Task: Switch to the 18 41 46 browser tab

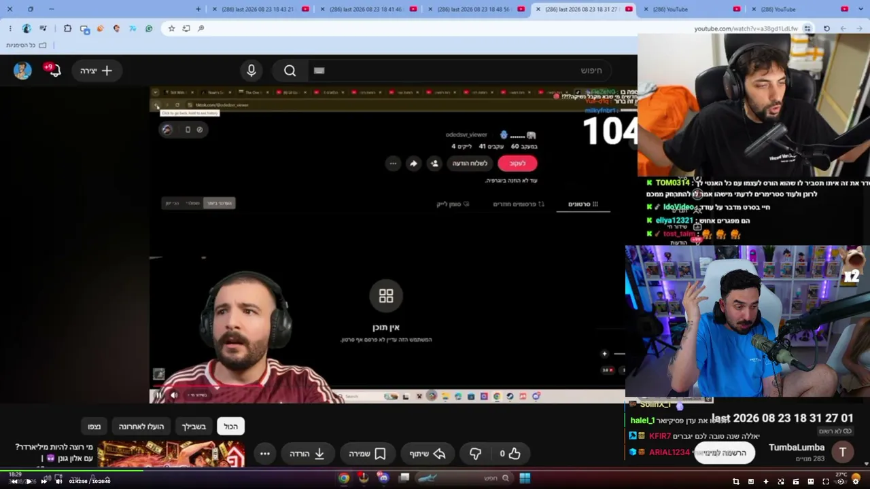Action: pos(366,10)
